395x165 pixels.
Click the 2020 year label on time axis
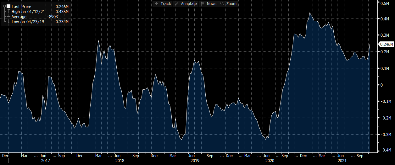[x=270, y=161]
